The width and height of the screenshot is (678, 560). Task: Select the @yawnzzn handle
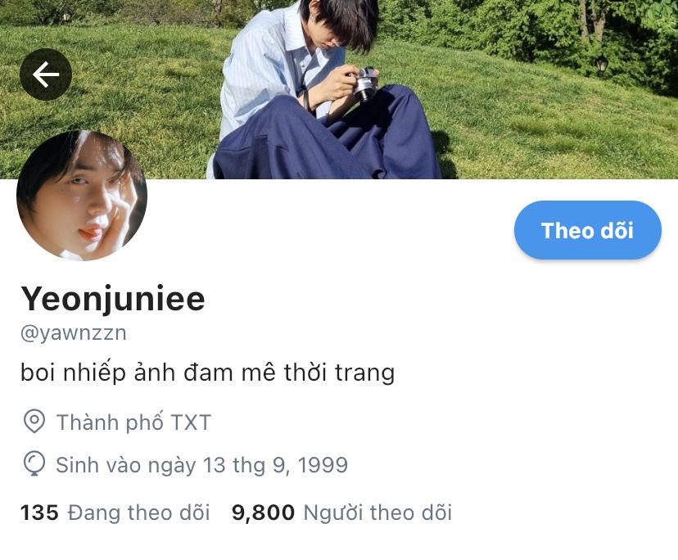[x=74, y=333]
